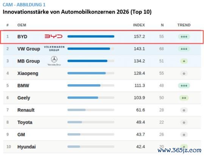This screenshot has width=204, height=156.
Task: Click the OEM column header
Action: click(22, 25)
